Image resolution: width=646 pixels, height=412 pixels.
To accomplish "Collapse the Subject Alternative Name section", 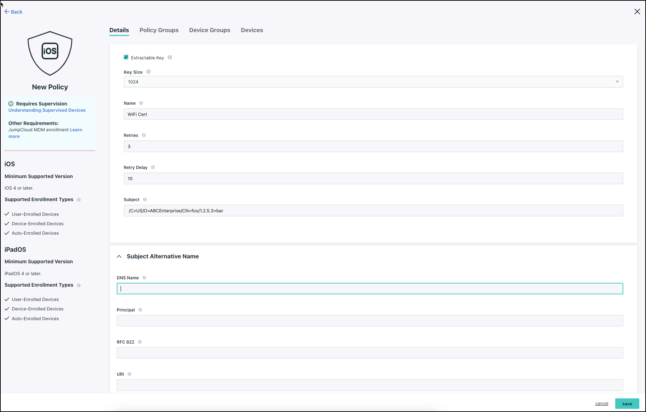I will click(x=119, y=257).
